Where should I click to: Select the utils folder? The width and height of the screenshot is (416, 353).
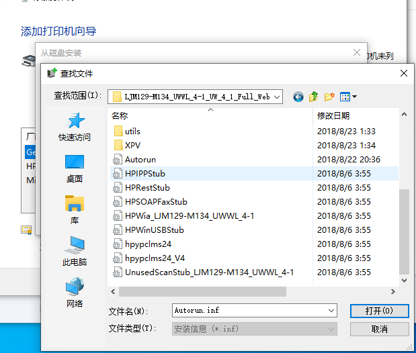pyautogui.click(x=132, y=131)
